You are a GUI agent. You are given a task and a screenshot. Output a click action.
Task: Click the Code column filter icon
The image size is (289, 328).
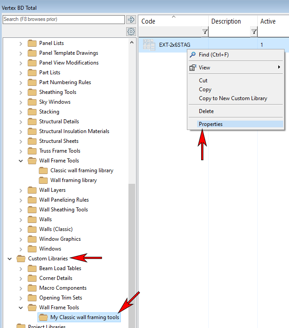[205, 32]
